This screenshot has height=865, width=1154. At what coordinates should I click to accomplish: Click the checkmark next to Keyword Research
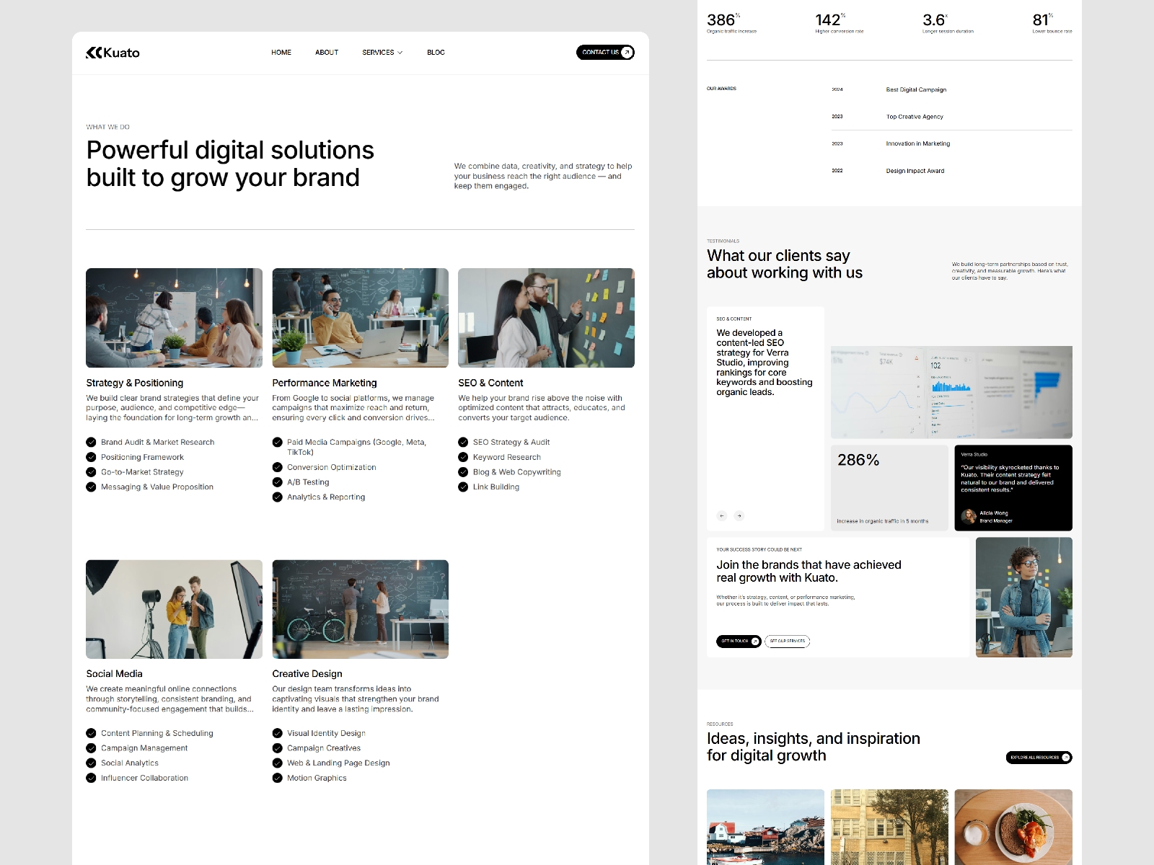[463, 457]
